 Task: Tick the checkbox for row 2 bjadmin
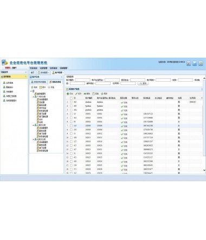click(71, 106)
